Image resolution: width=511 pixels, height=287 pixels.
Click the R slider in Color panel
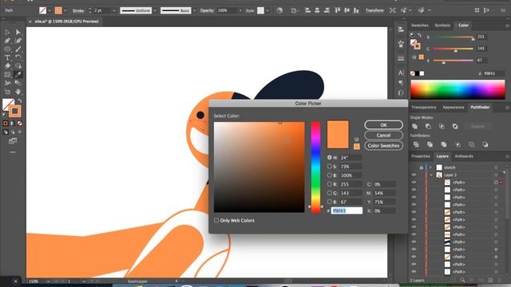(453, 37)
